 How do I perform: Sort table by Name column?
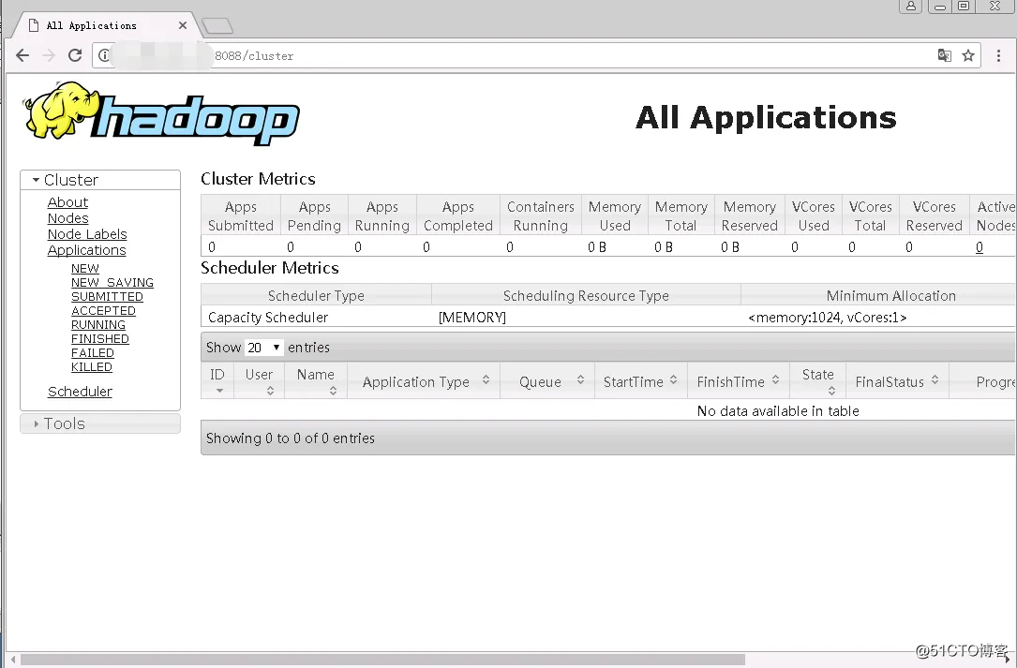pyautogui.click(x=316, y=380)
